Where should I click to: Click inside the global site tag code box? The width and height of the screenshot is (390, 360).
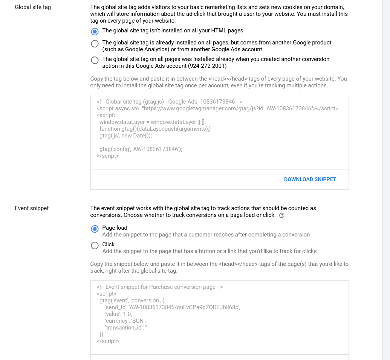pyautogui.click(x=219, y=132)
